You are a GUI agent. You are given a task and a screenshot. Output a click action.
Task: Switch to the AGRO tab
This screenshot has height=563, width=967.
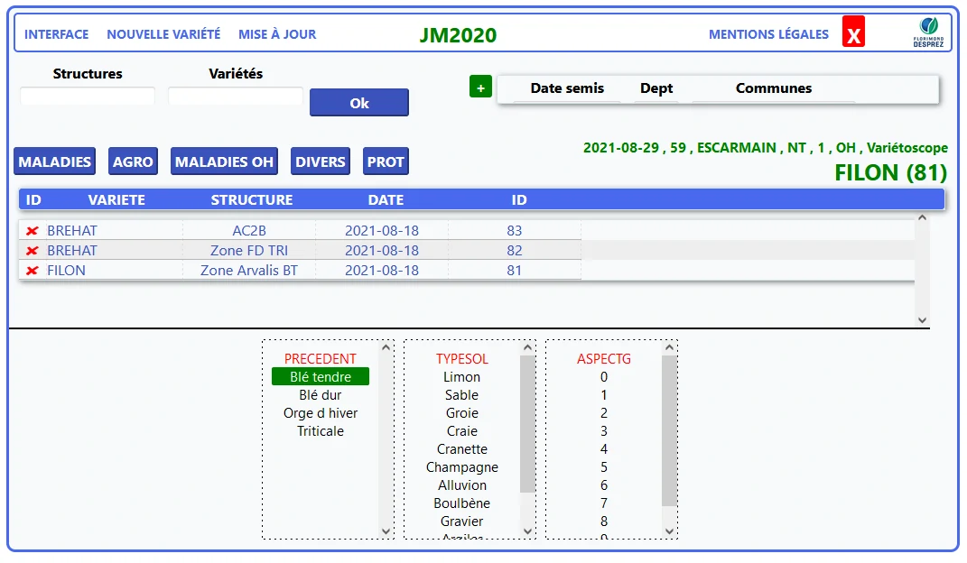coord(133,162)
